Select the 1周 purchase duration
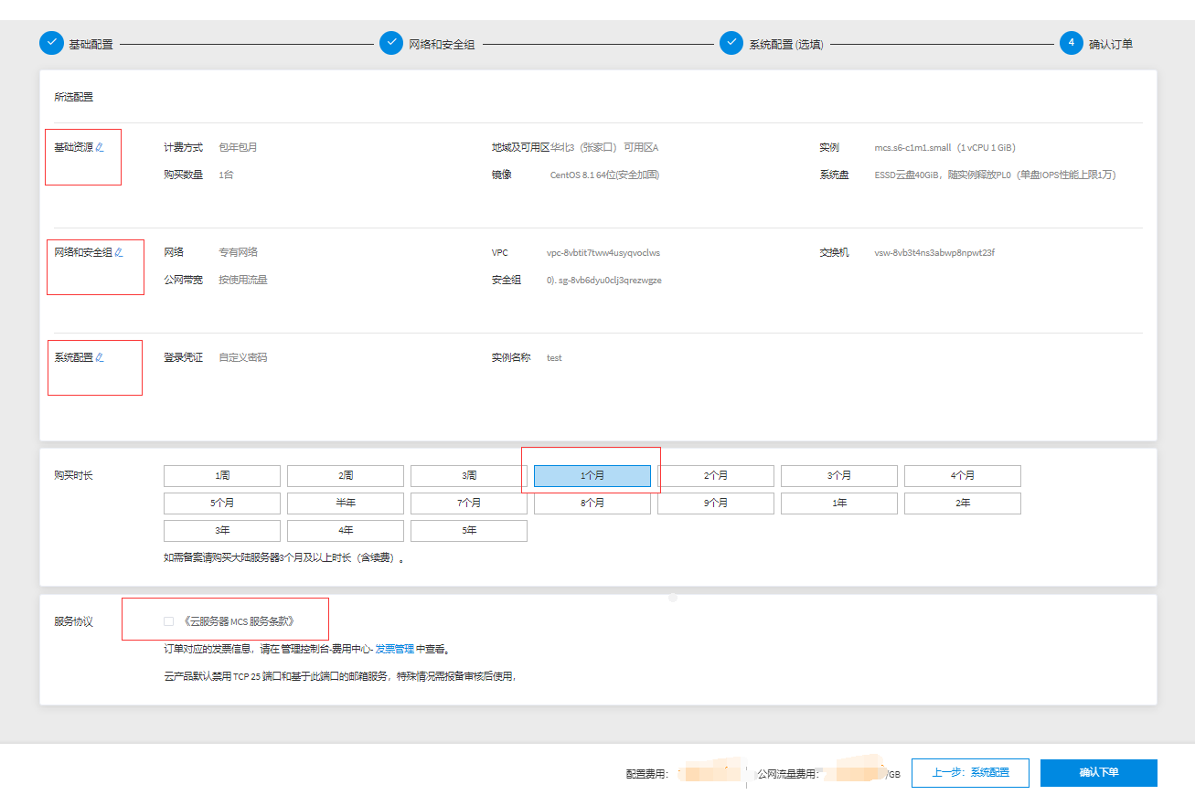 (x=222, y=476)
